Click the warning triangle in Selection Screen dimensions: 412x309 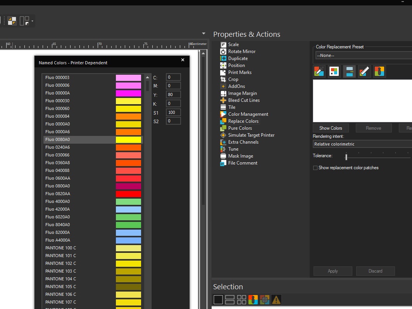276,300
